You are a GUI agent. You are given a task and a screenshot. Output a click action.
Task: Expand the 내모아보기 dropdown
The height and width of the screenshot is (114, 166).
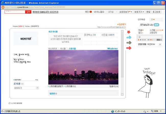coord(126,12)
